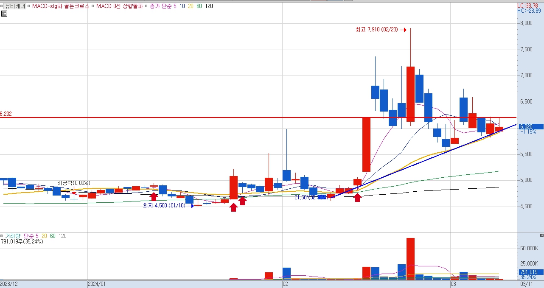Click the 50,000K volume axis label
This screenshot has height=288, width=544.
pos(528,248)
